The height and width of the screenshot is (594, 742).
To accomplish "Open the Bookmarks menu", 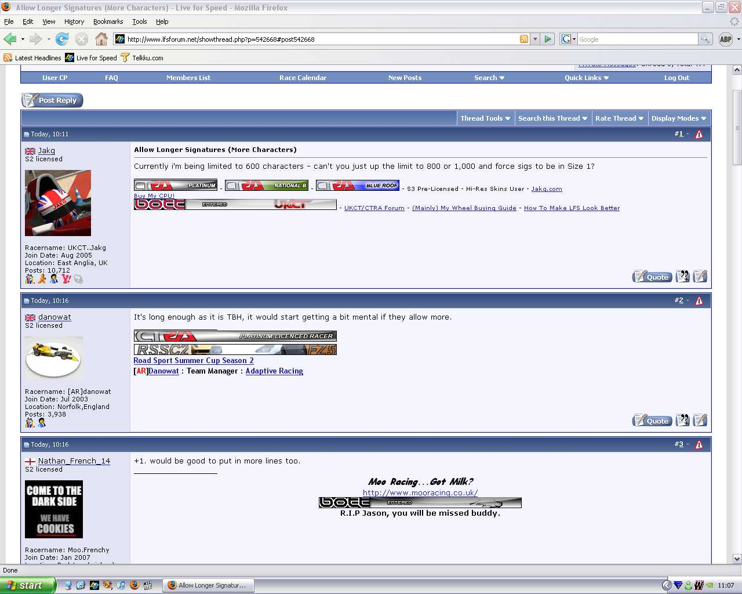I will [108, 21].
